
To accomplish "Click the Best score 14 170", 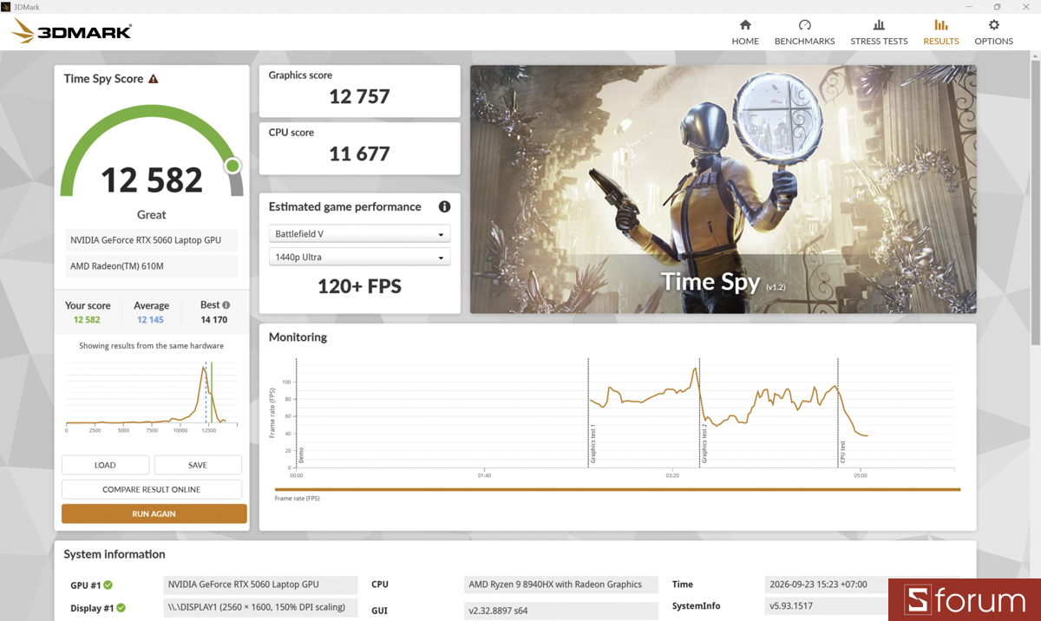I will pyautogui.click(x=213, y=320).
